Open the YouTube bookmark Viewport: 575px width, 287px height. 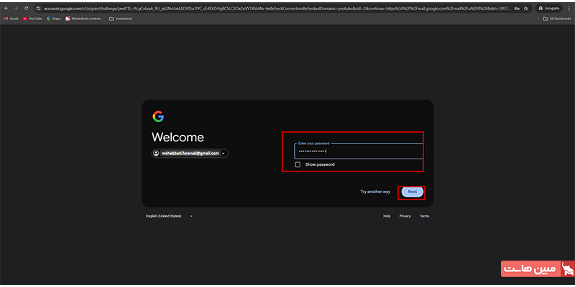click(32, 19)
